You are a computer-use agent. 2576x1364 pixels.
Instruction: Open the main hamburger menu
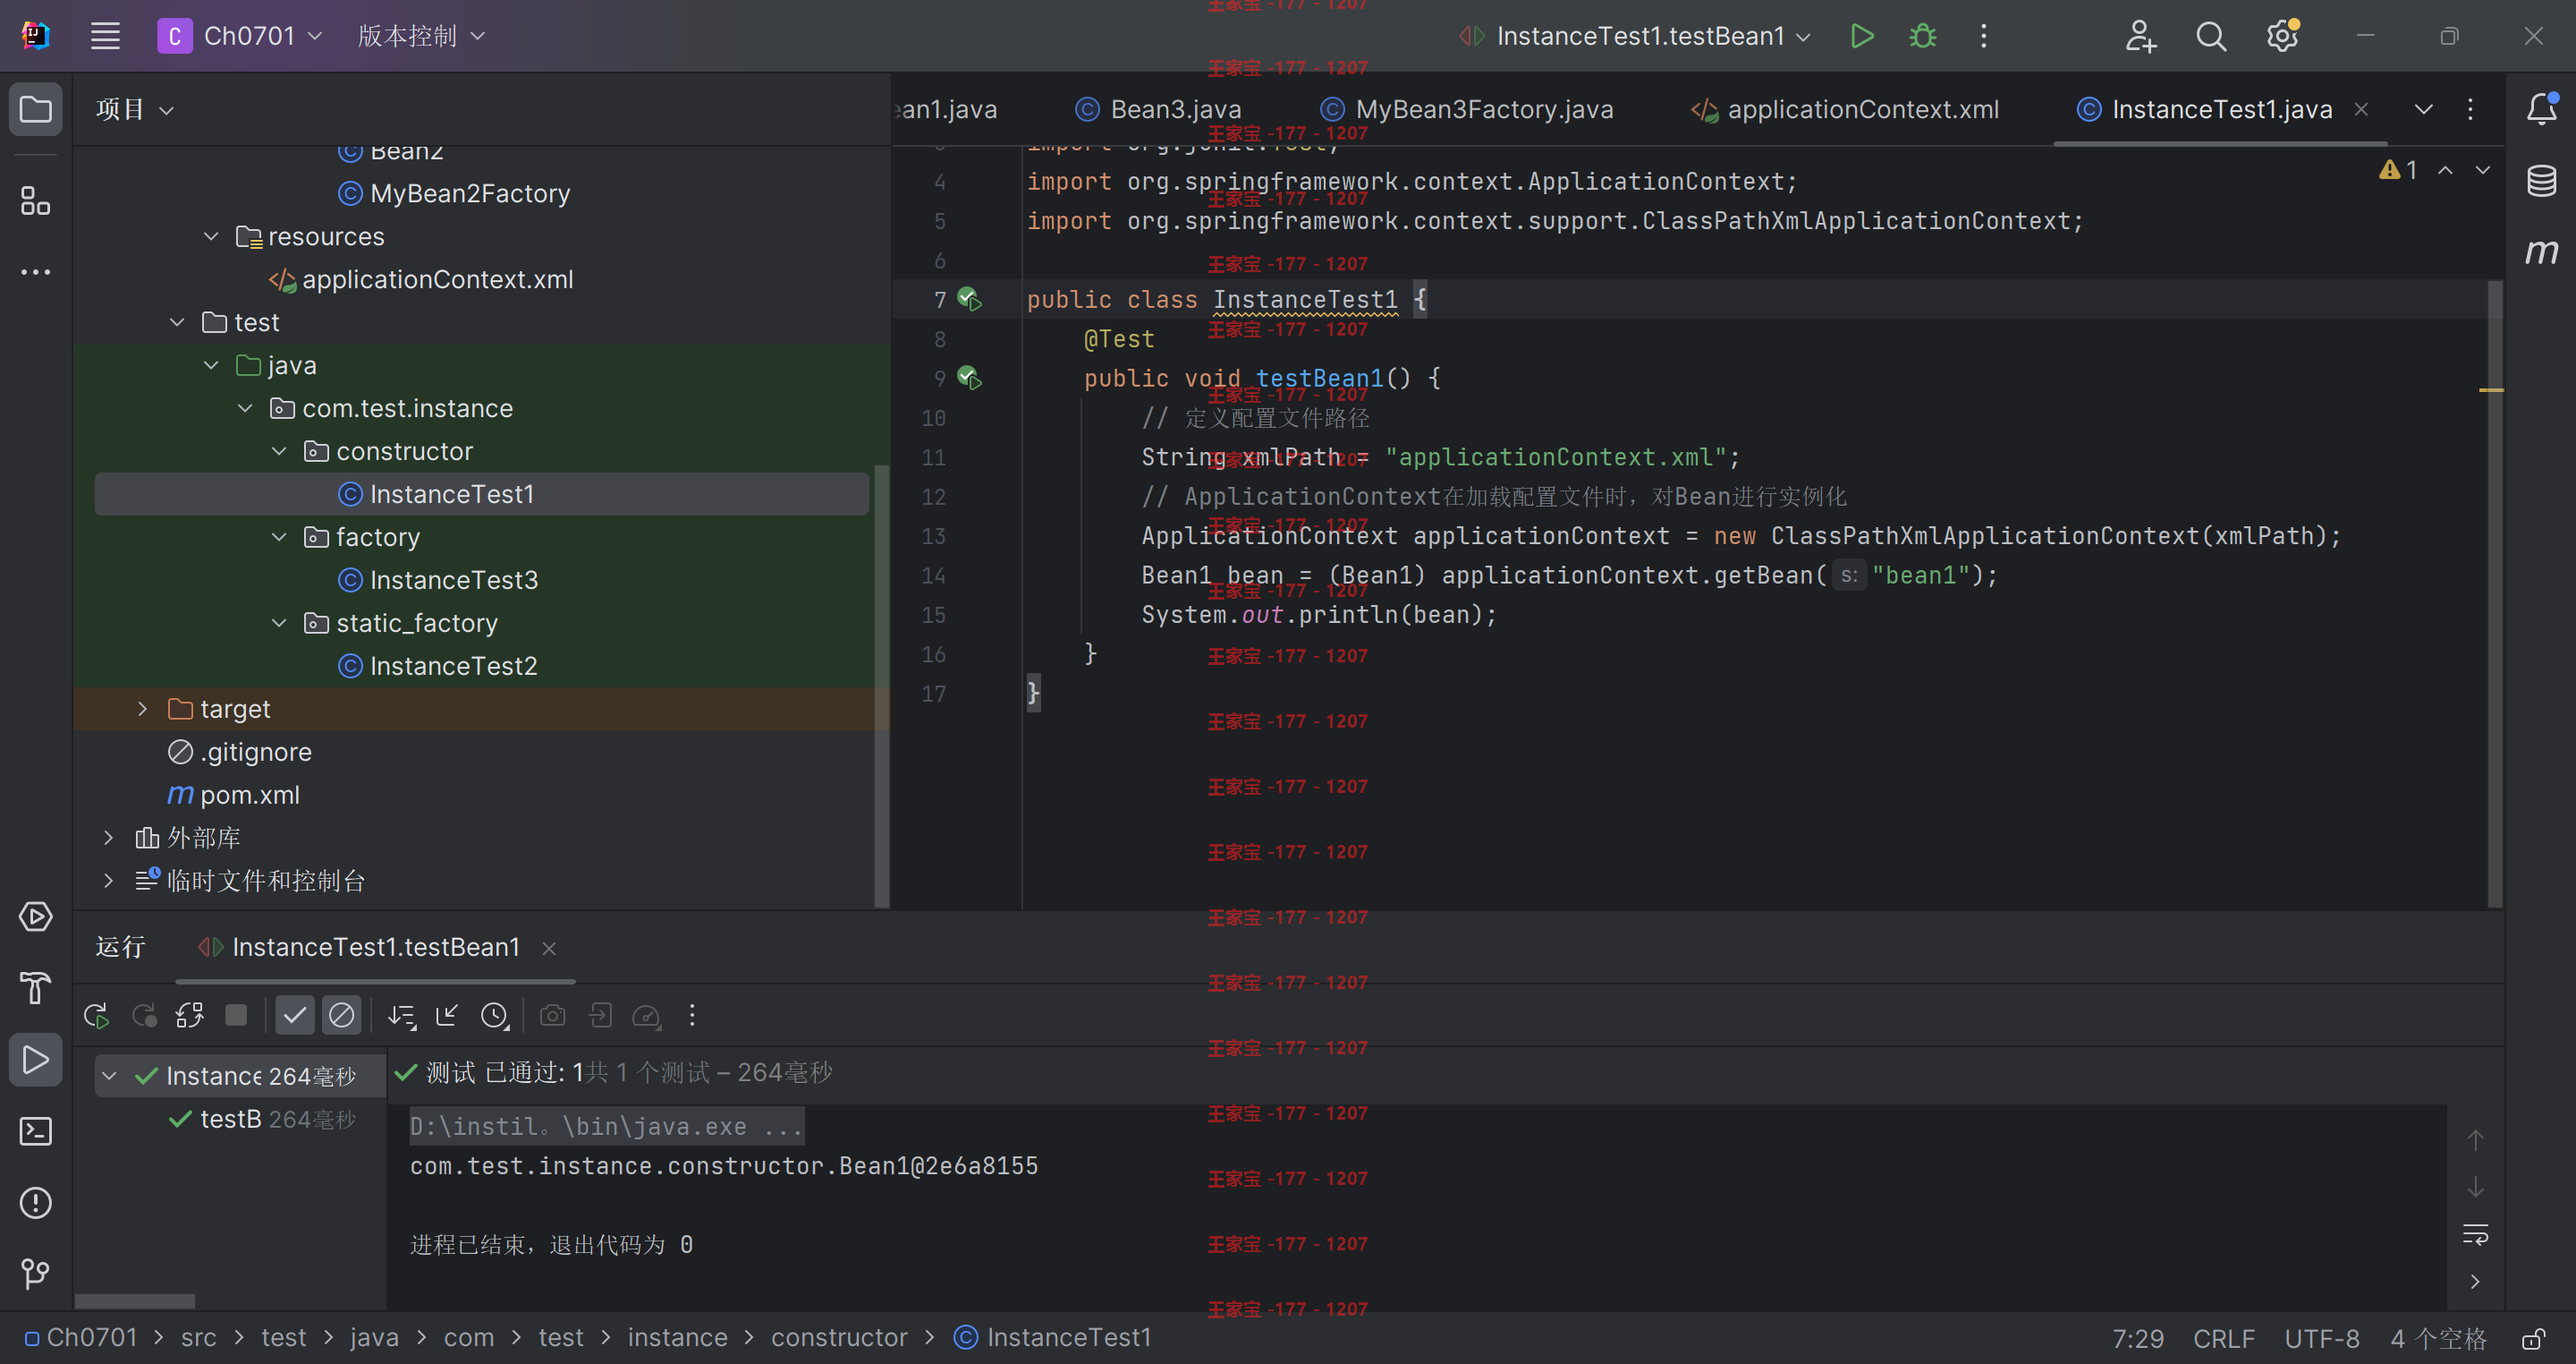105,36
